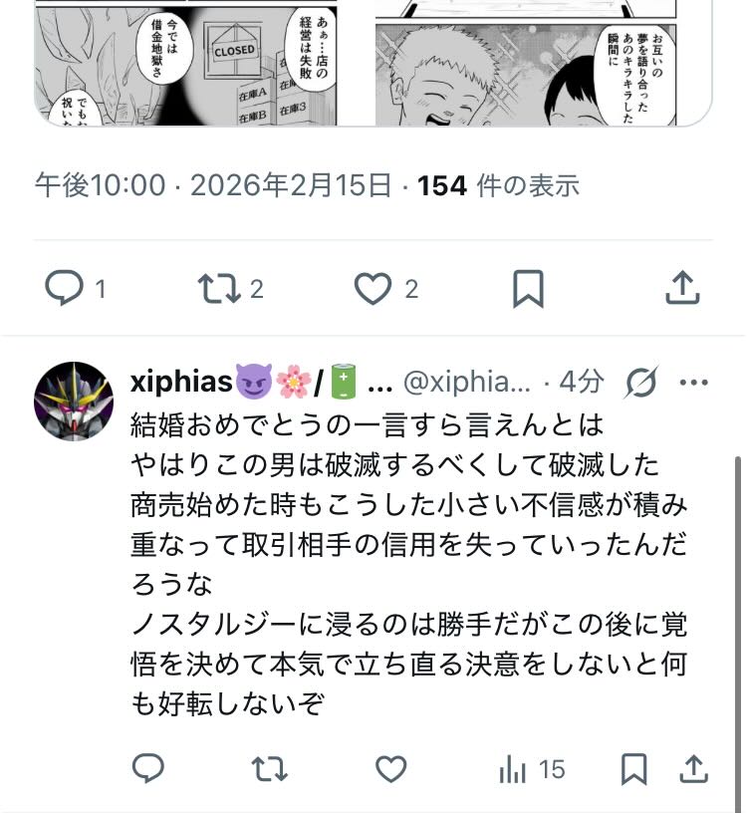Share the xiphias reply
This screenshot has height=813, width=747.
[693, 768]
